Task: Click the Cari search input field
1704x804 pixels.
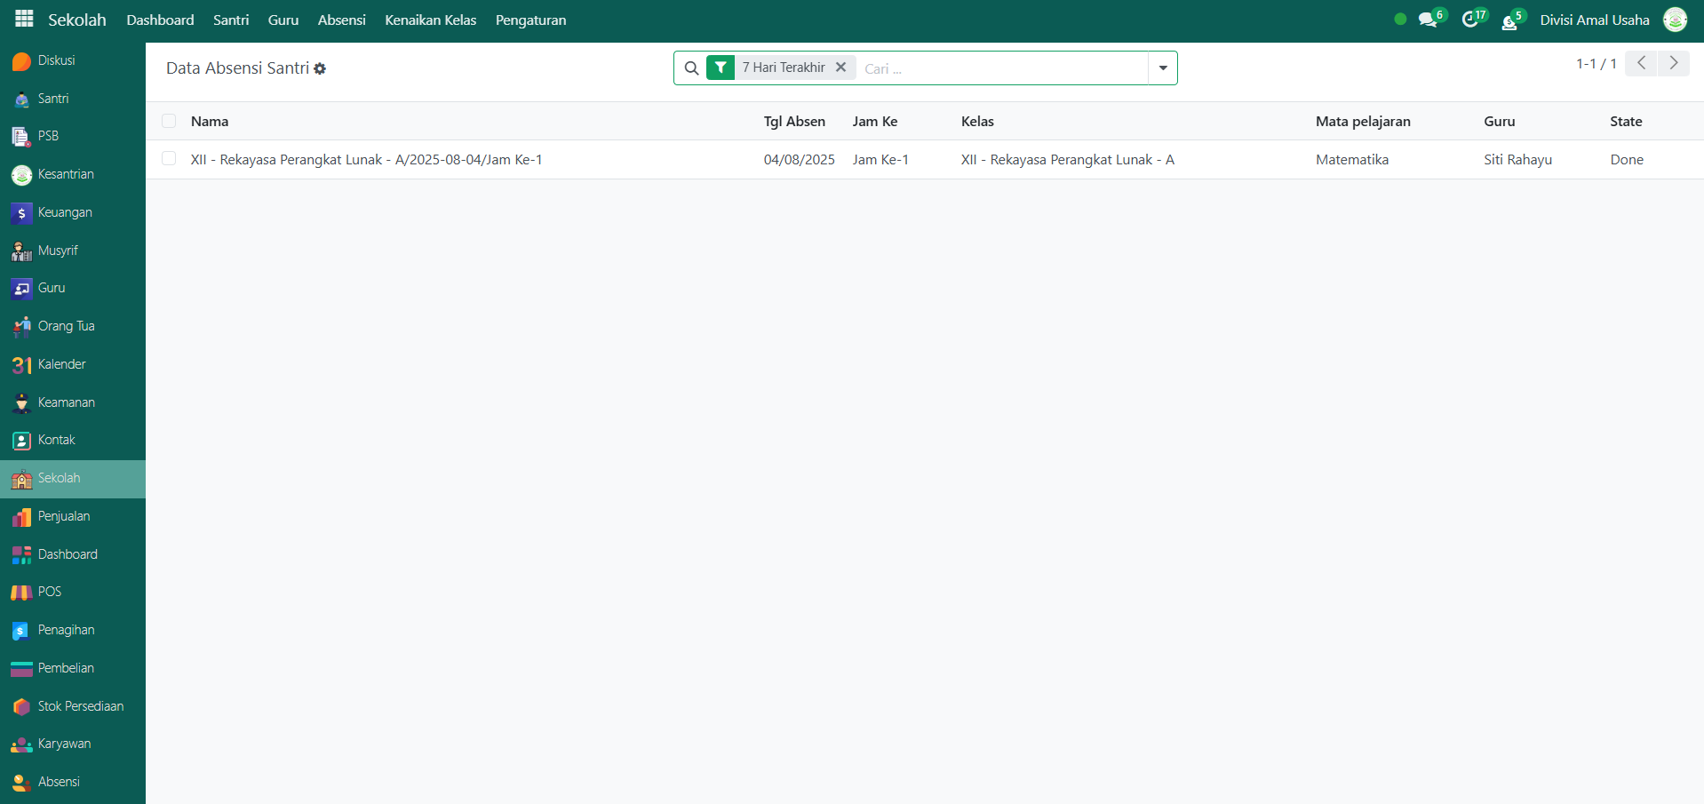Action: 1001,68
